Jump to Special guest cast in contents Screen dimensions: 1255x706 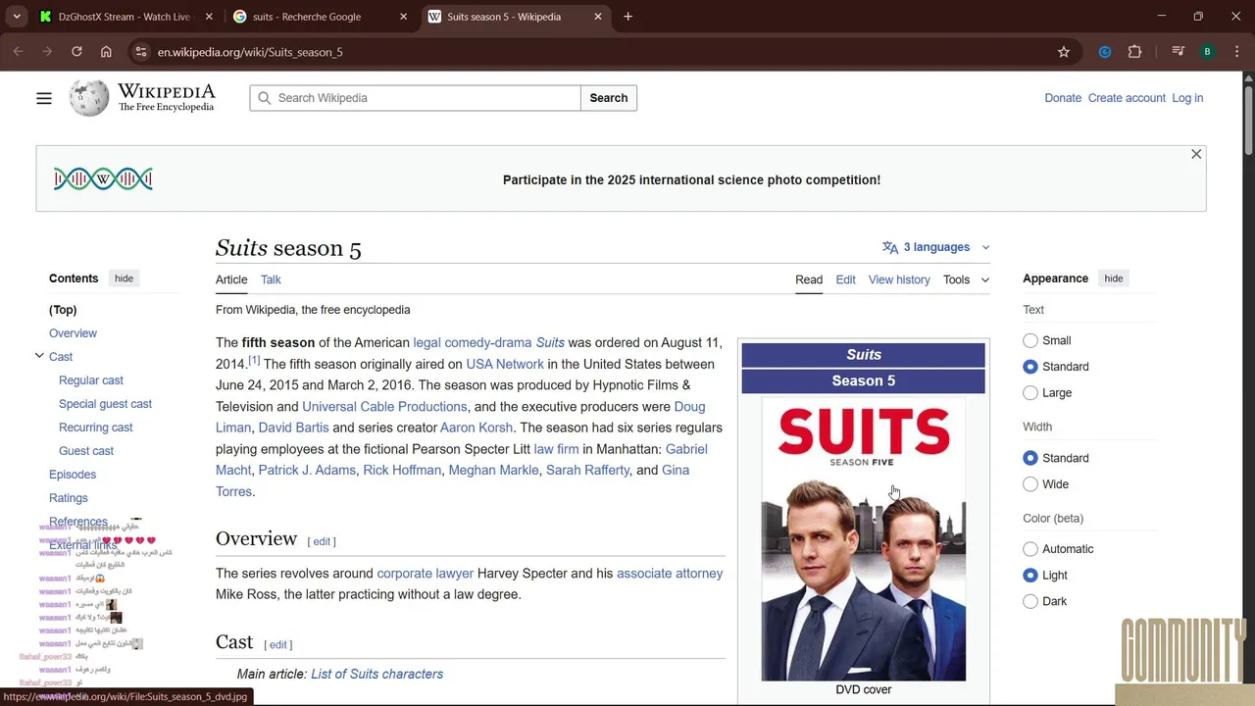point(105,404)
